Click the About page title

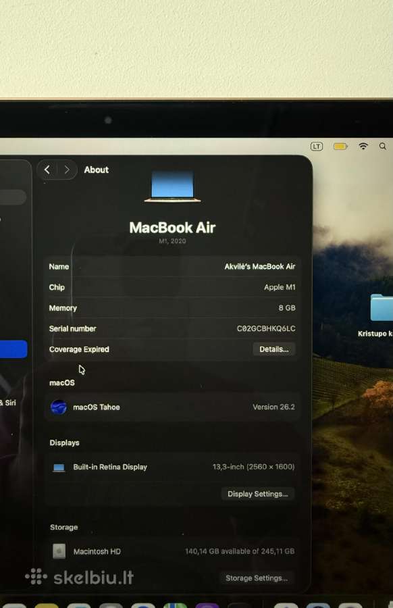pos(97,170)
